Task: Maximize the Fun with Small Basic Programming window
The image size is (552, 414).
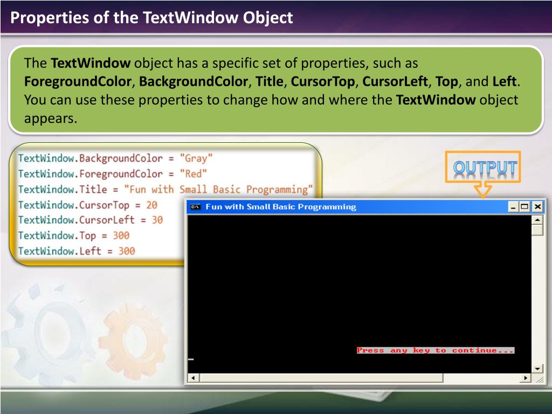Action: [x=525, y=206]
